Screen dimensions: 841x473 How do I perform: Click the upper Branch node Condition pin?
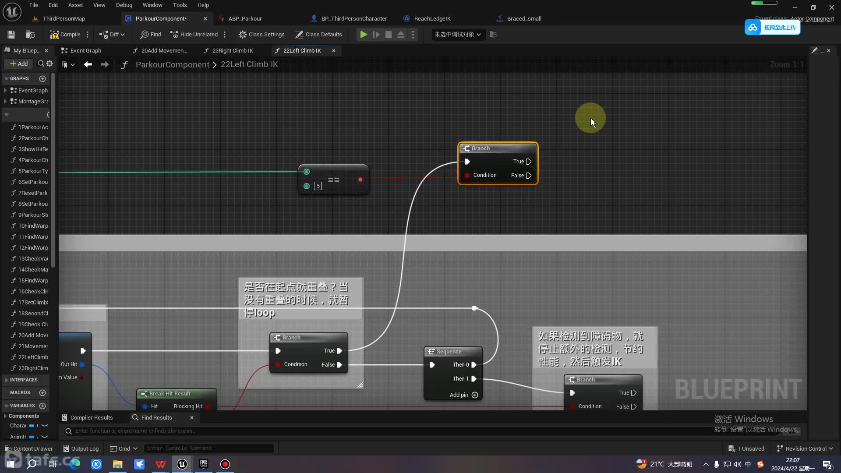pos(467,176)
